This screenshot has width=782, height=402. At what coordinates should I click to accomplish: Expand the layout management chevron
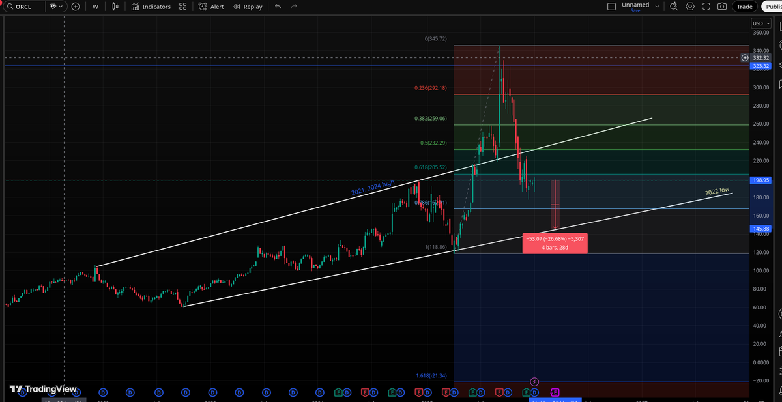(x=657, y=7)
